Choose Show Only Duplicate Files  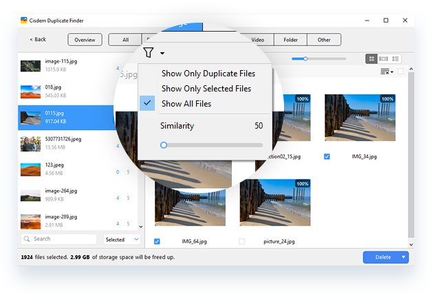206,74
